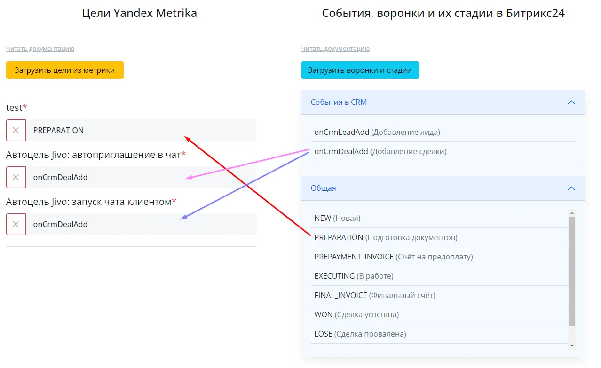Viewport: 601px width, 368px height.
Task: Click Автоцель Jivo: запуск чата клиентом label
Action: tap(91, 202)
